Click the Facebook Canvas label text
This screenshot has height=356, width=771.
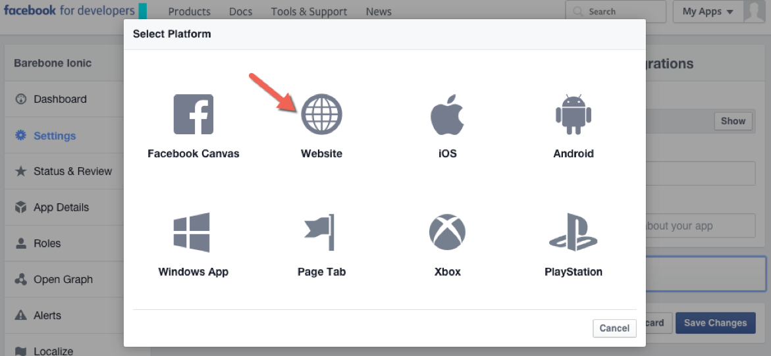(193, 153)
